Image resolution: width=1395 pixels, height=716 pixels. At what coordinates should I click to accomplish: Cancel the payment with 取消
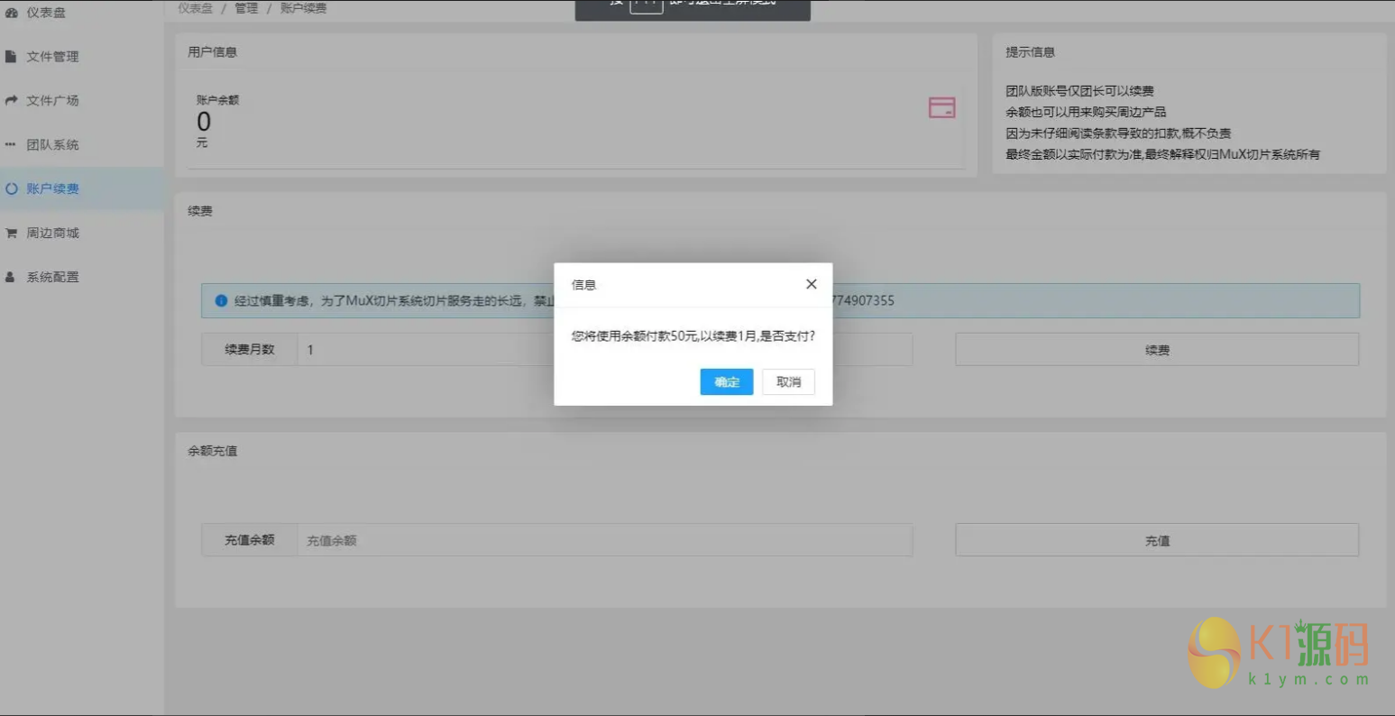788,381
